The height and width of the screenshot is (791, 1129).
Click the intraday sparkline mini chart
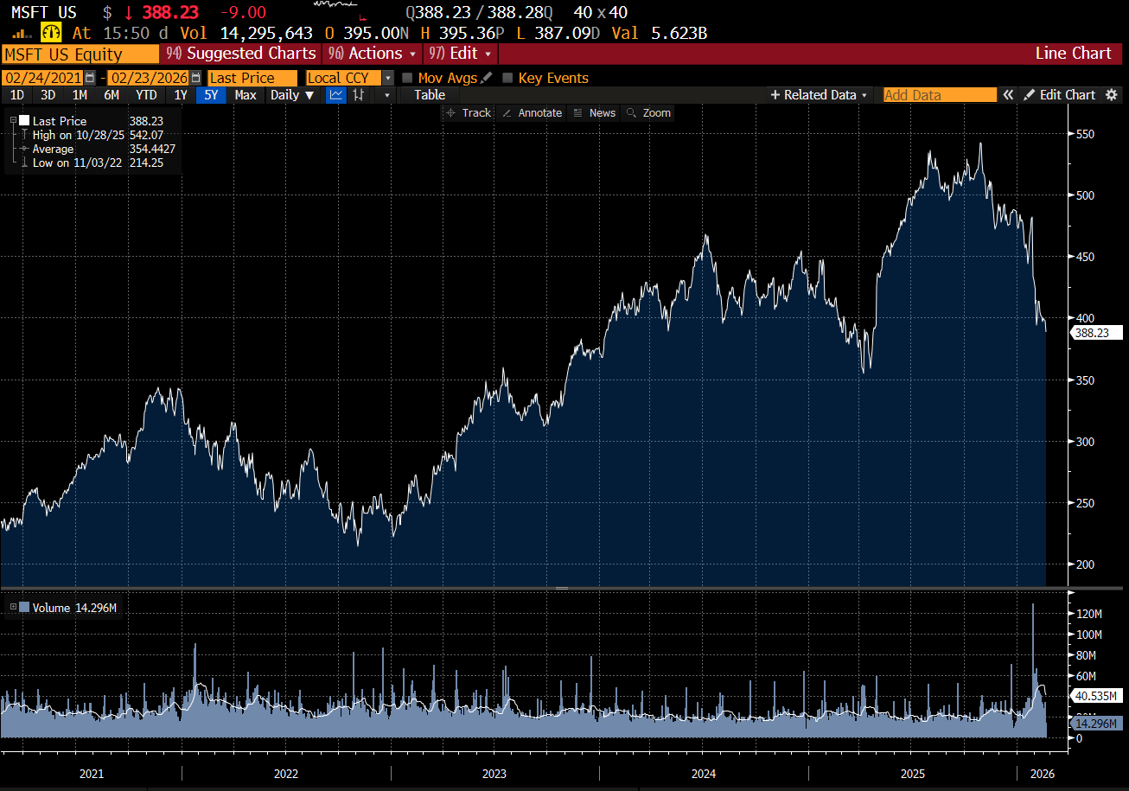(x=338, y=10)
